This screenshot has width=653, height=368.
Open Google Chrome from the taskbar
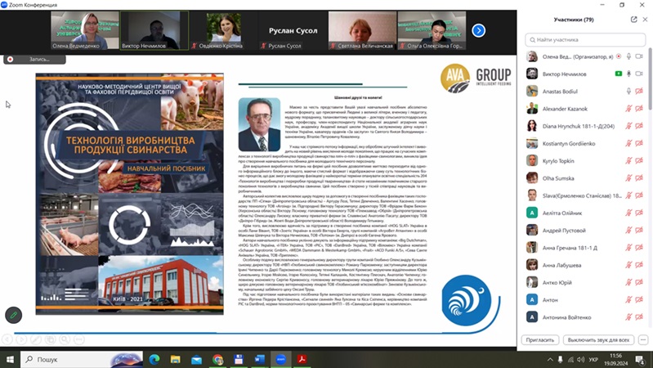(217, 359)
